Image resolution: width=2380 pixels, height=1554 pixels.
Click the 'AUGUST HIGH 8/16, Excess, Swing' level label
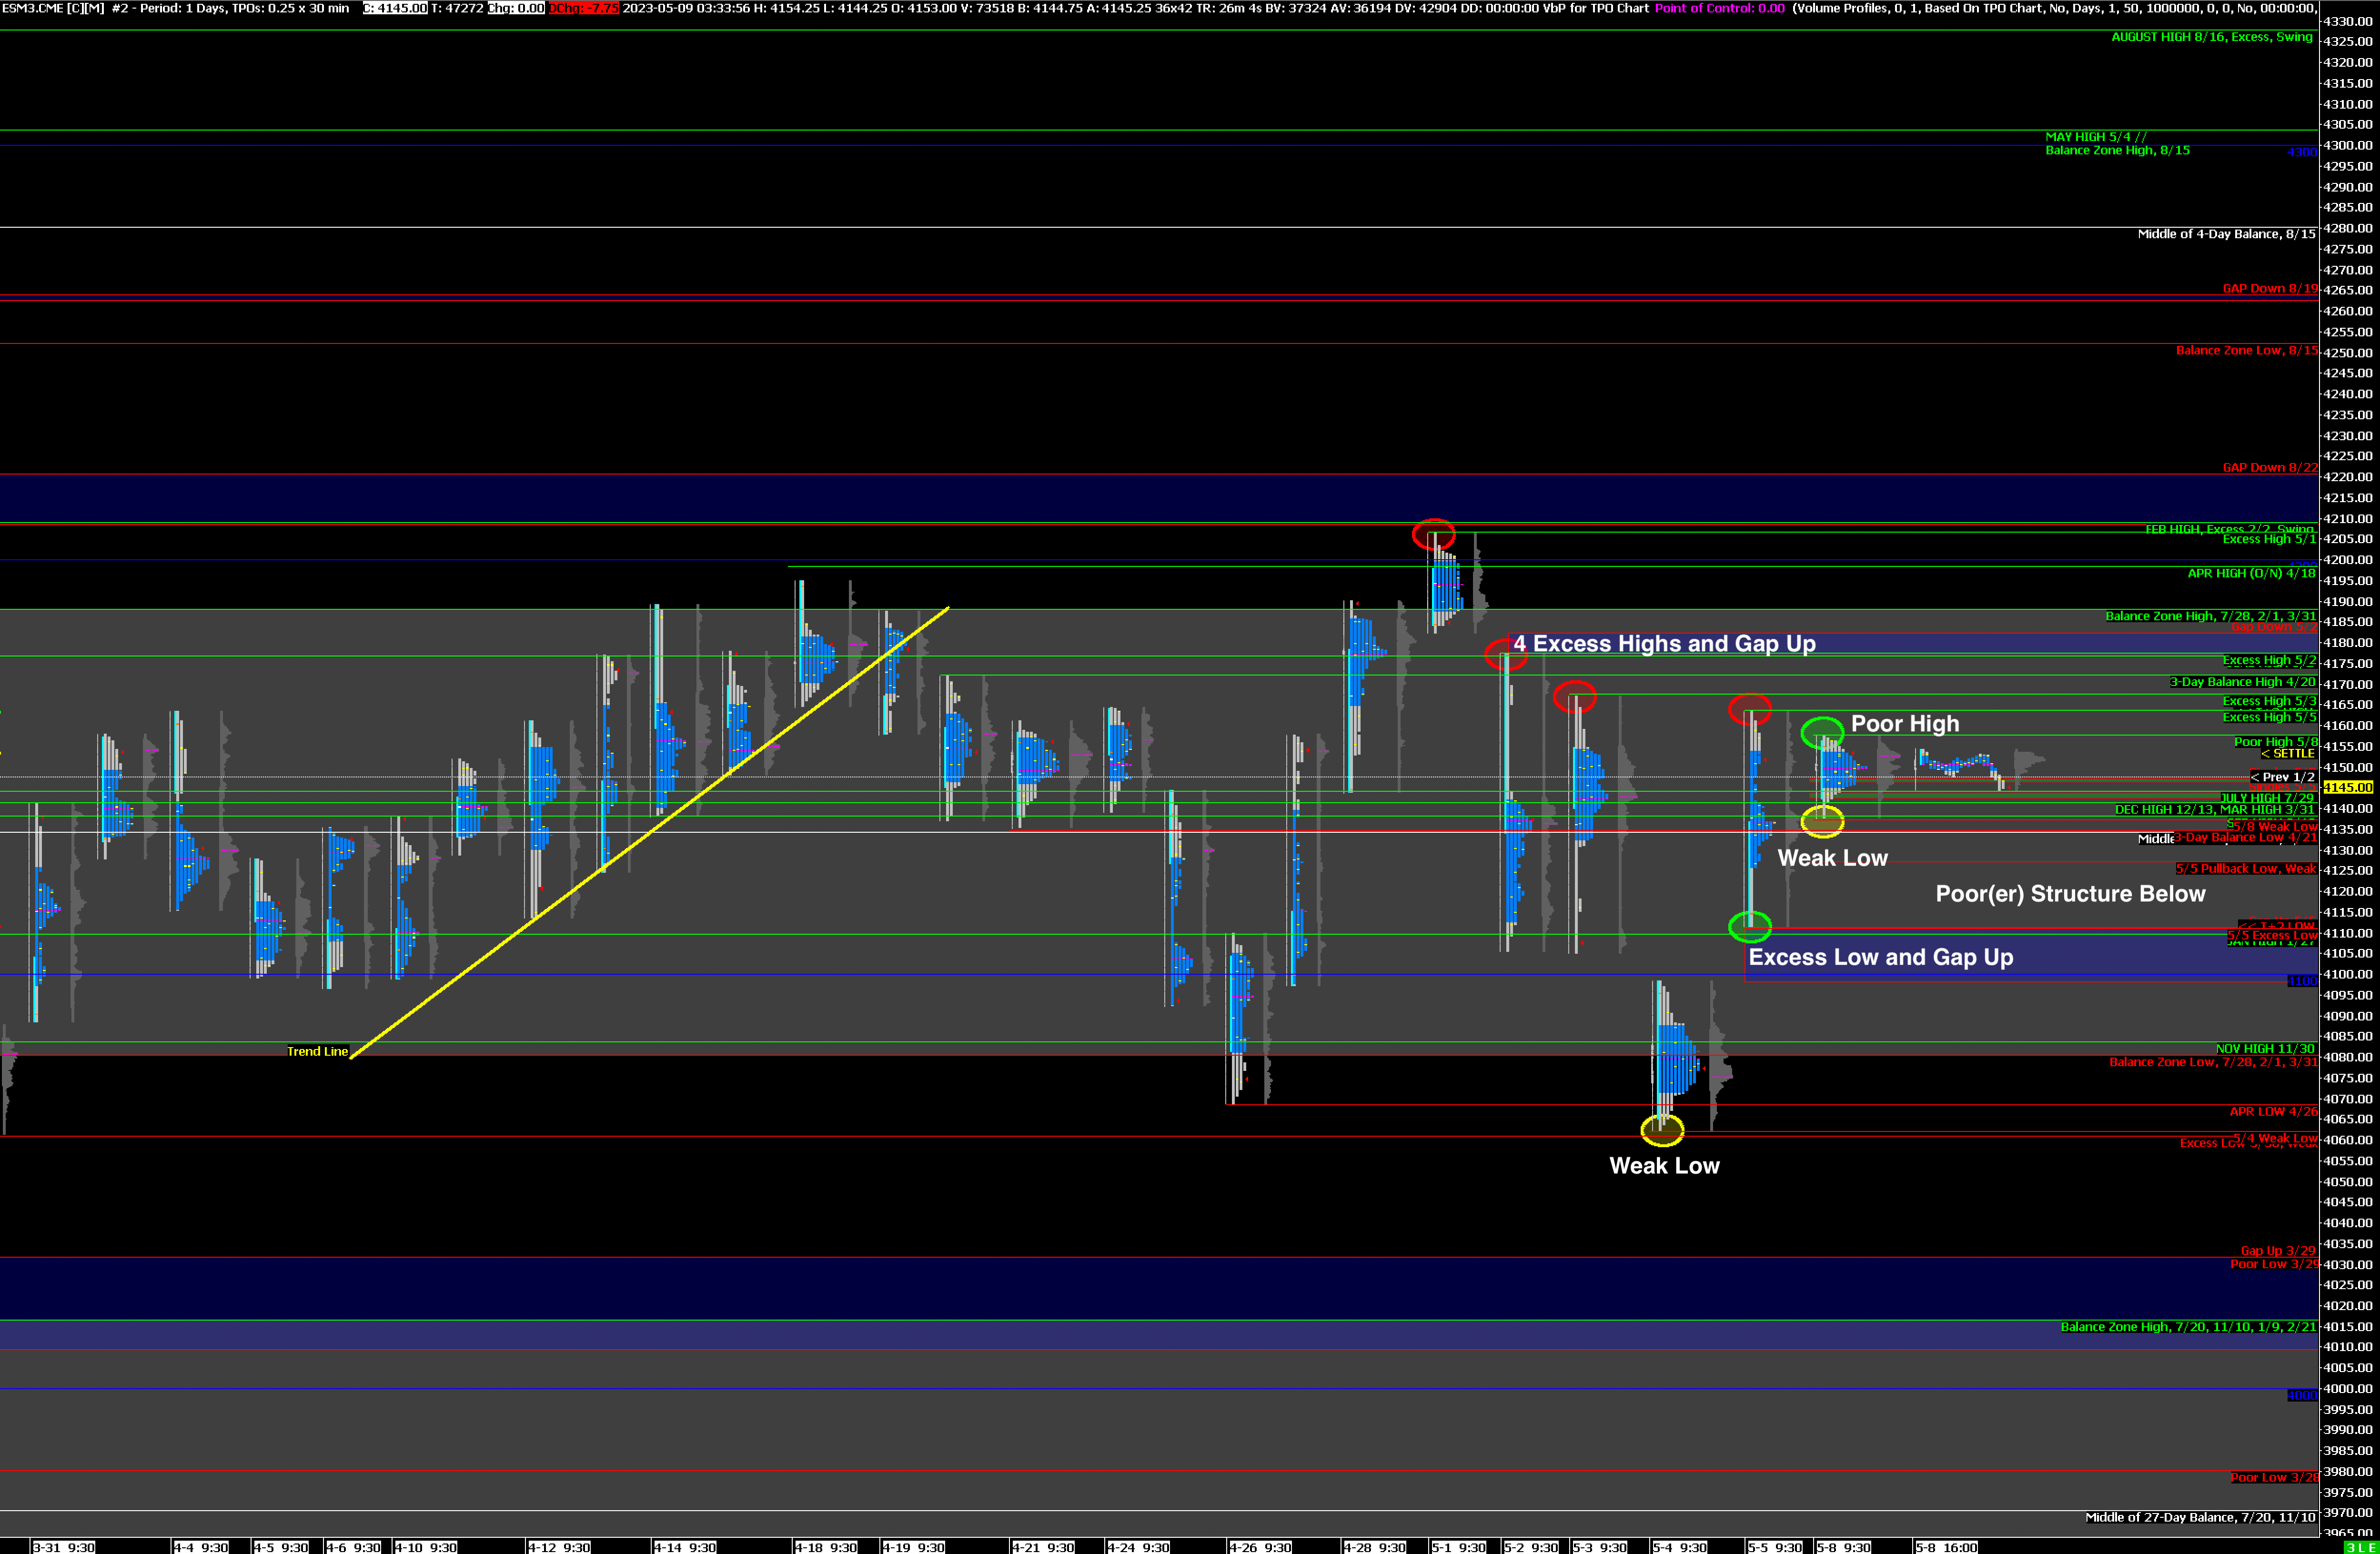[2211, 37]
